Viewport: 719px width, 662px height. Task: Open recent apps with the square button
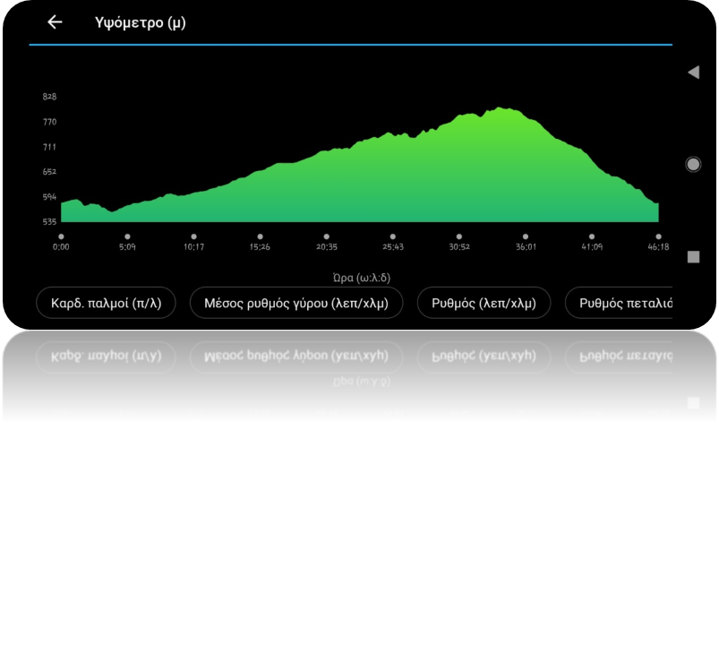tap(693, 257)
